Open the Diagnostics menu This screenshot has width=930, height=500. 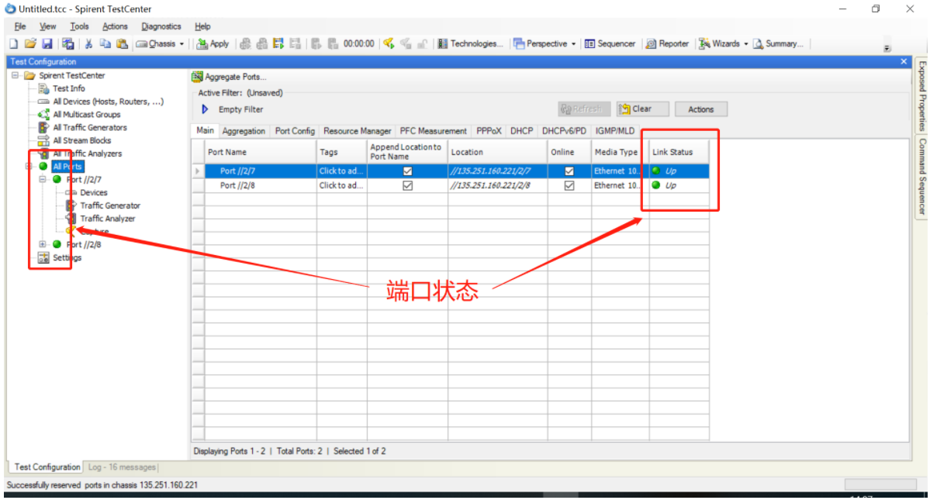point(161,26)
